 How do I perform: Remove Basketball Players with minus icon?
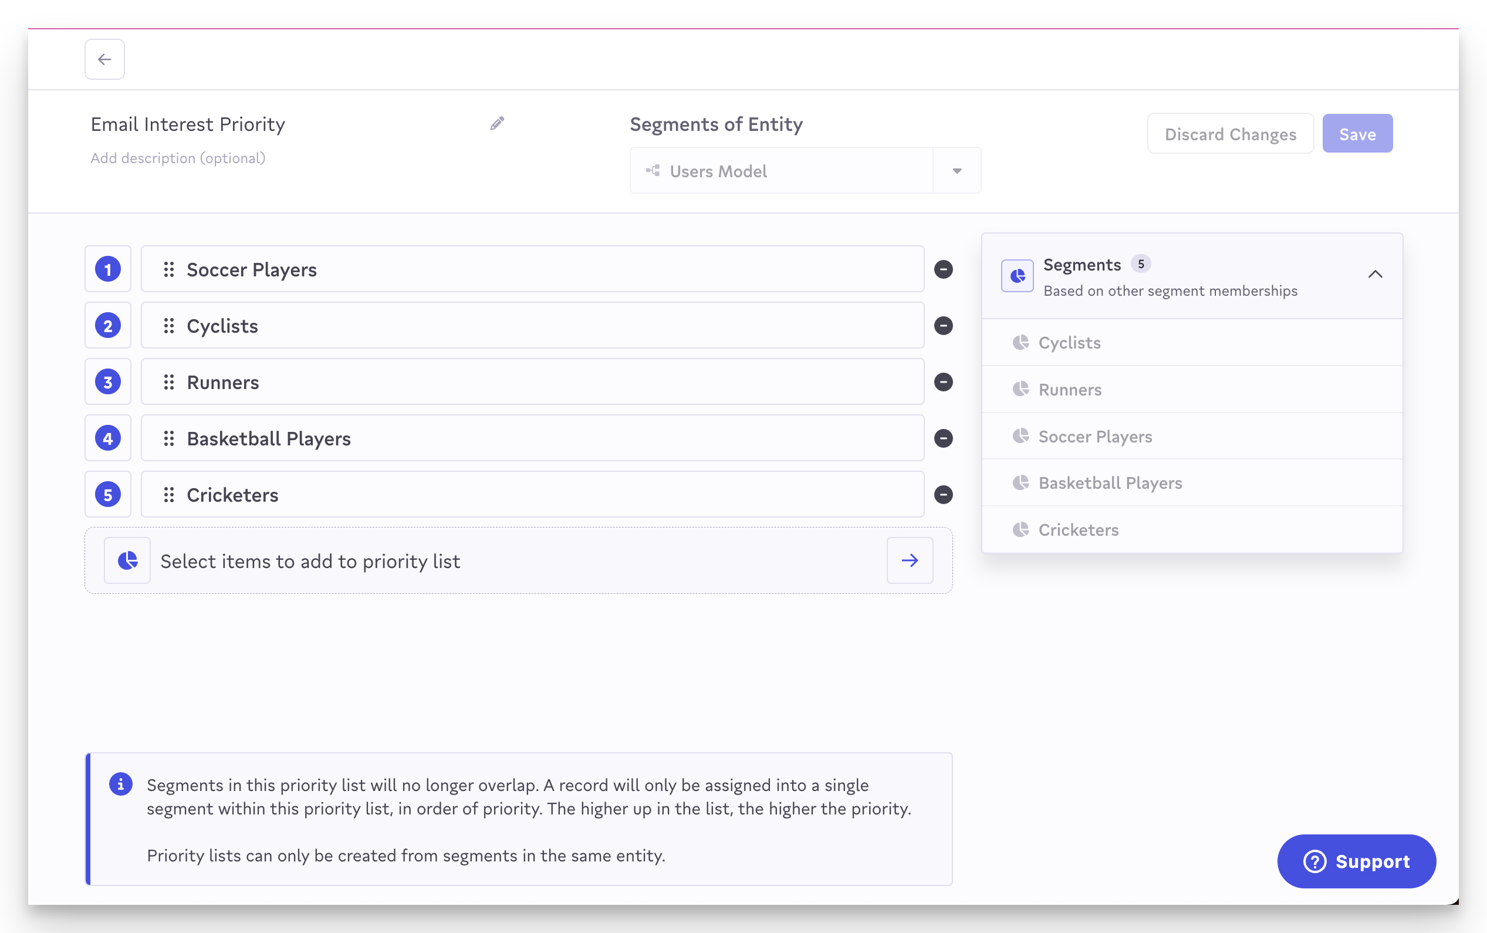tap(943, 438)
